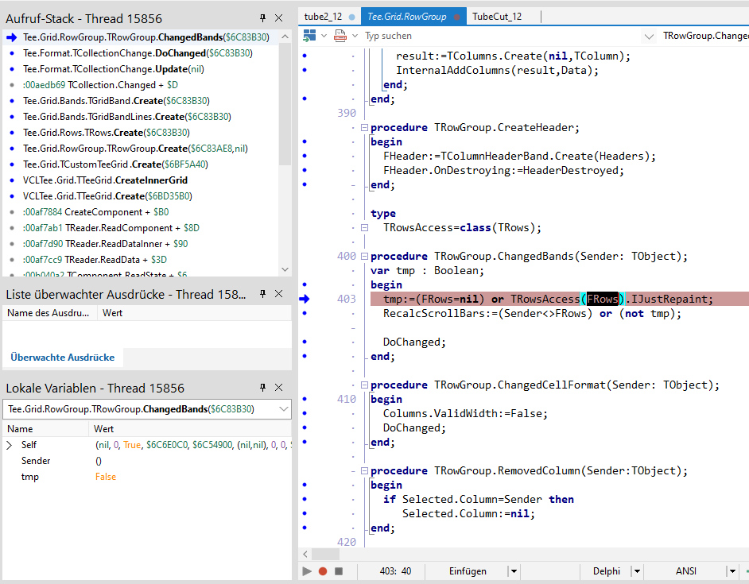Image resolution: width=749 pixels, height=584 pixels.
Task: Pin the Liste überwachter Ausdrücke panel
Action: click(x=262, y=294)
